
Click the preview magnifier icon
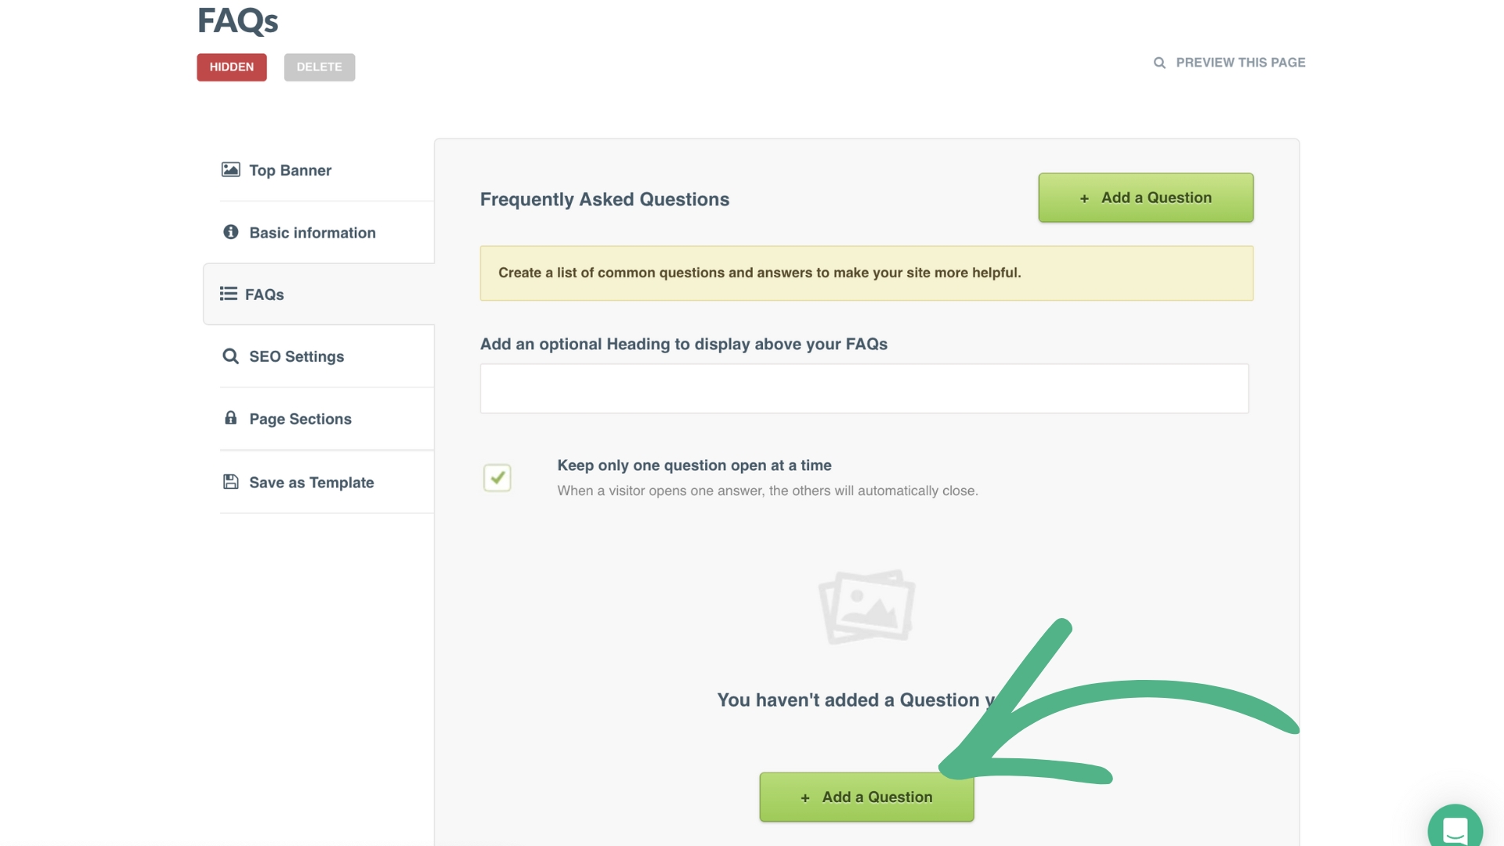pos(1159,63)
